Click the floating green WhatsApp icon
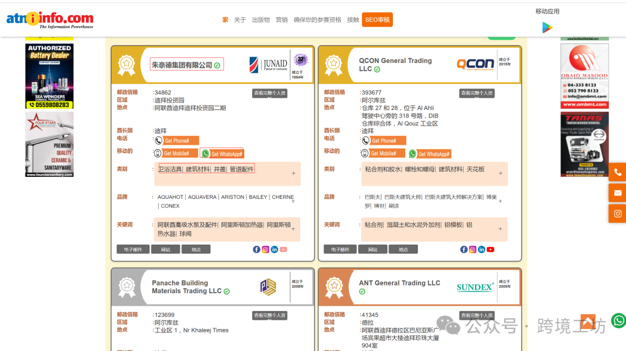626x351 pixels. (x=618, y=320)
